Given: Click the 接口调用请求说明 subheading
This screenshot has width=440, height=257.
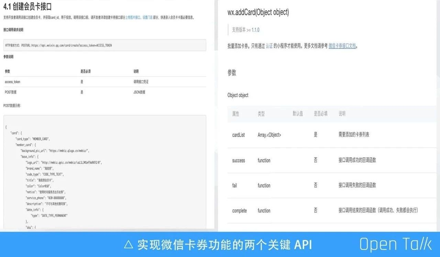Looking at the screenshot, I should (13, 30).
